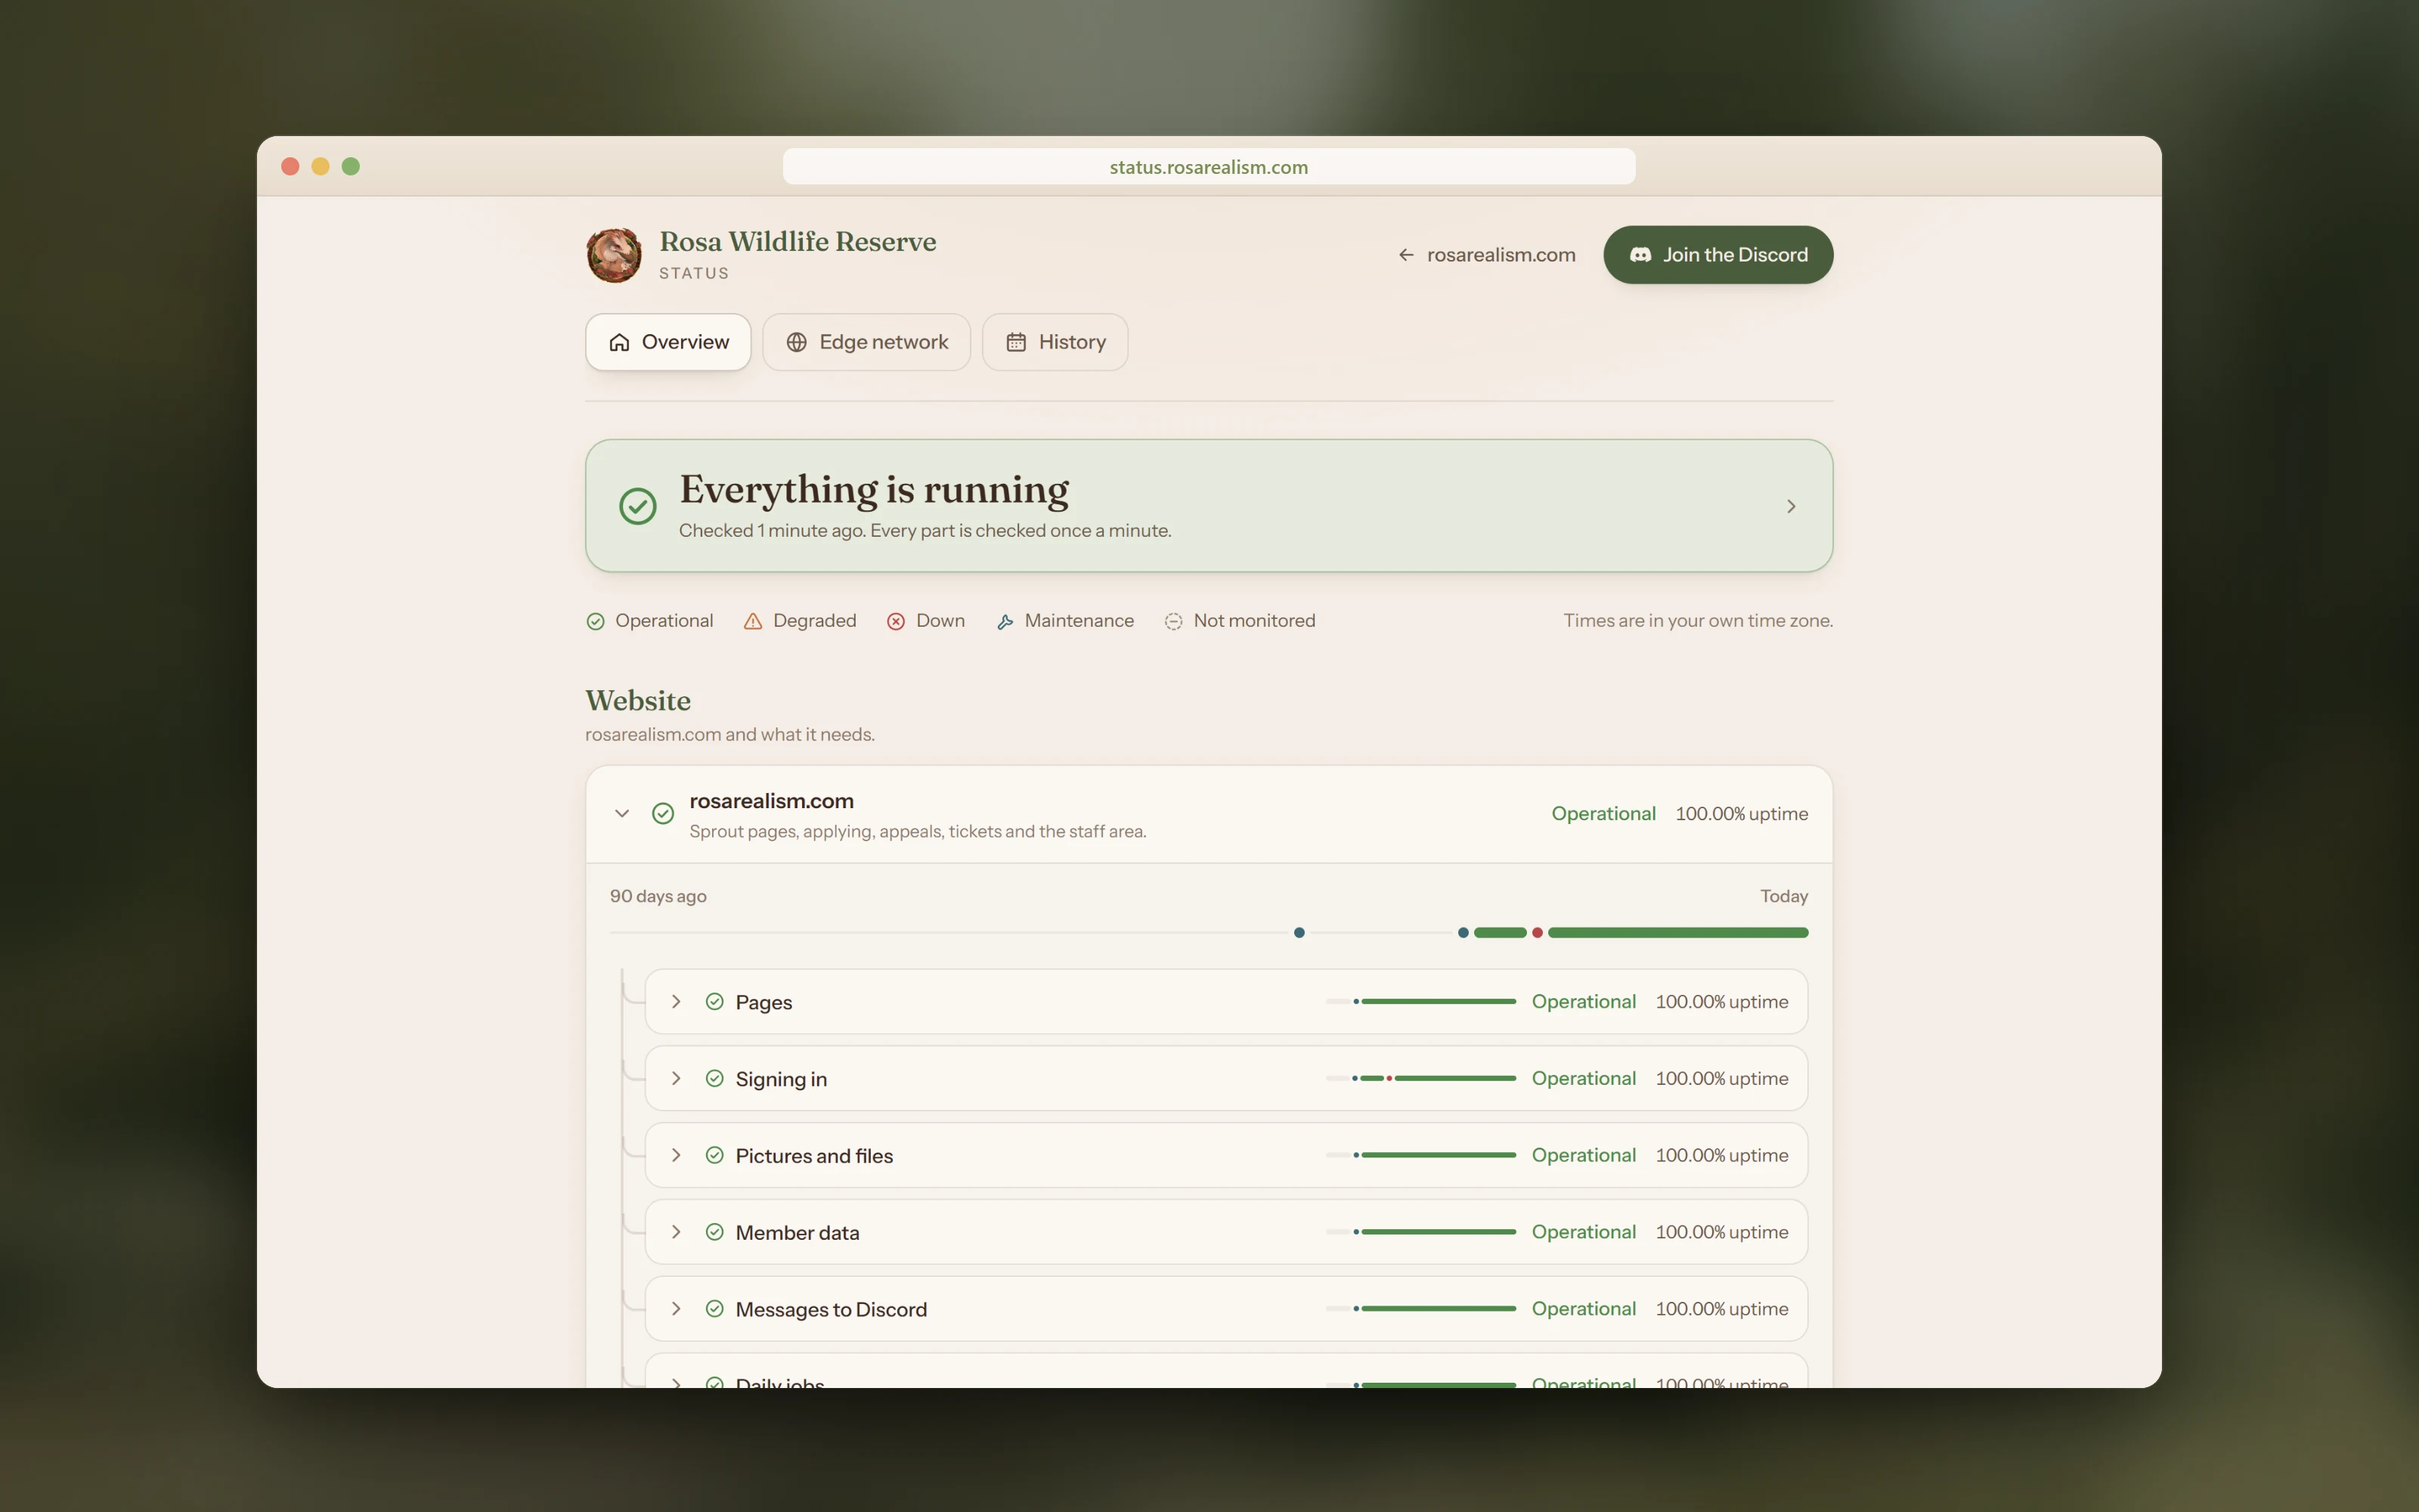Click the Rosa Wildlife Reserve title
Viewport: 2419px width, 1512px height.
(x=798, y=242)
